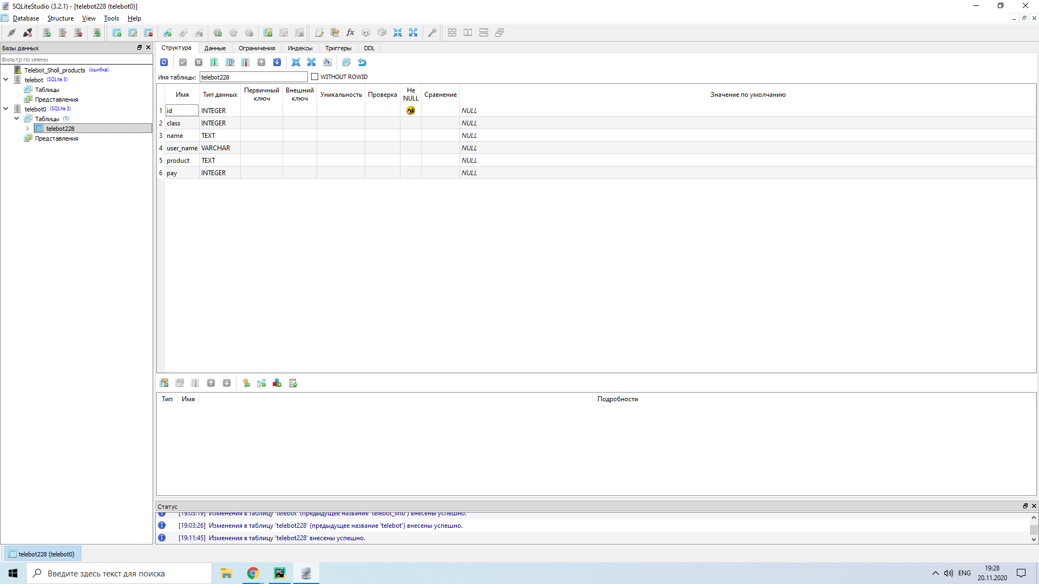Switch to the Ограничения tab
The height and width of the screenshot is (584, 1039).
[x=257, y=48]
